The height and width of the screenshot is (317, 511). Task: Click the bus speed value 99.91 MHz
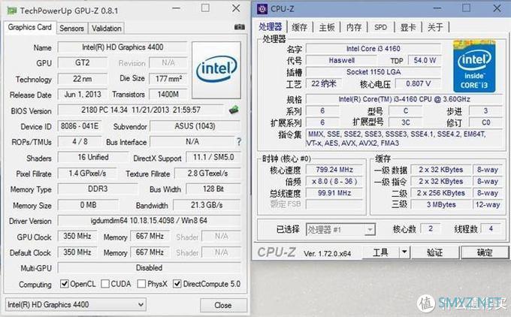pyautogui.click(x=334, y=193)
